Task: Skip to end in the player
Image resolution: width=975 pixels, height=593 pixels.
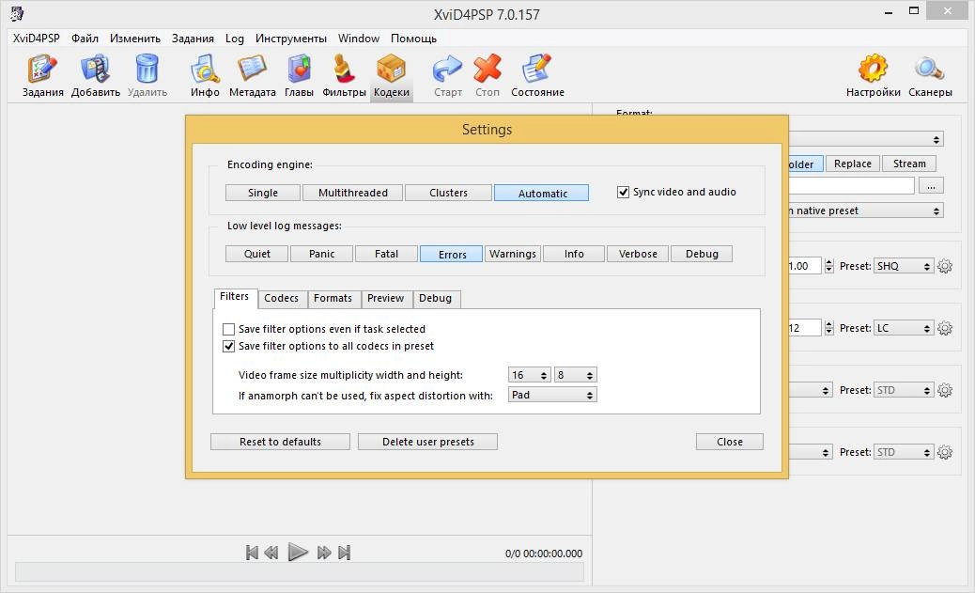Action: coord(345,553)
